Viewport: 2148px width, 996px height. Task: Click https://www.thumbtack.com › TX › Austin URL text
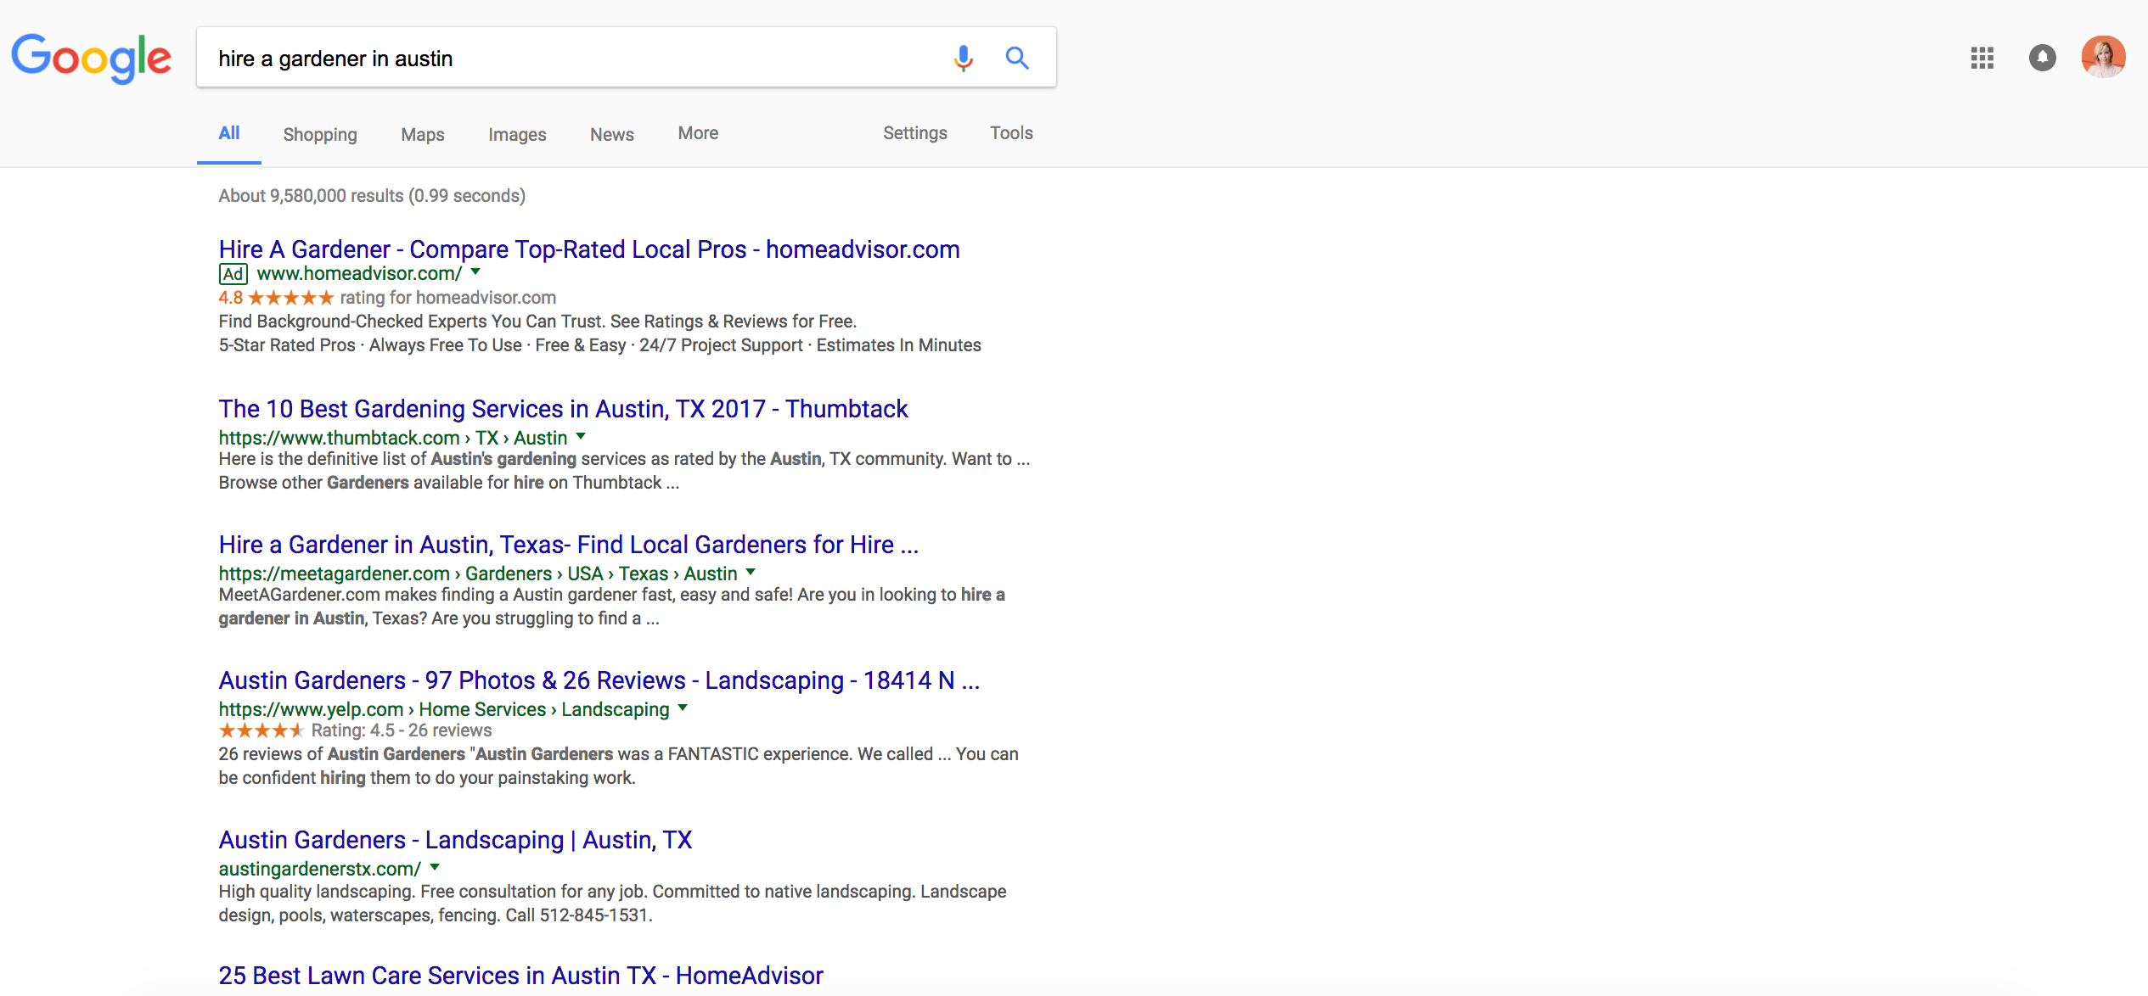pos(393,438)
